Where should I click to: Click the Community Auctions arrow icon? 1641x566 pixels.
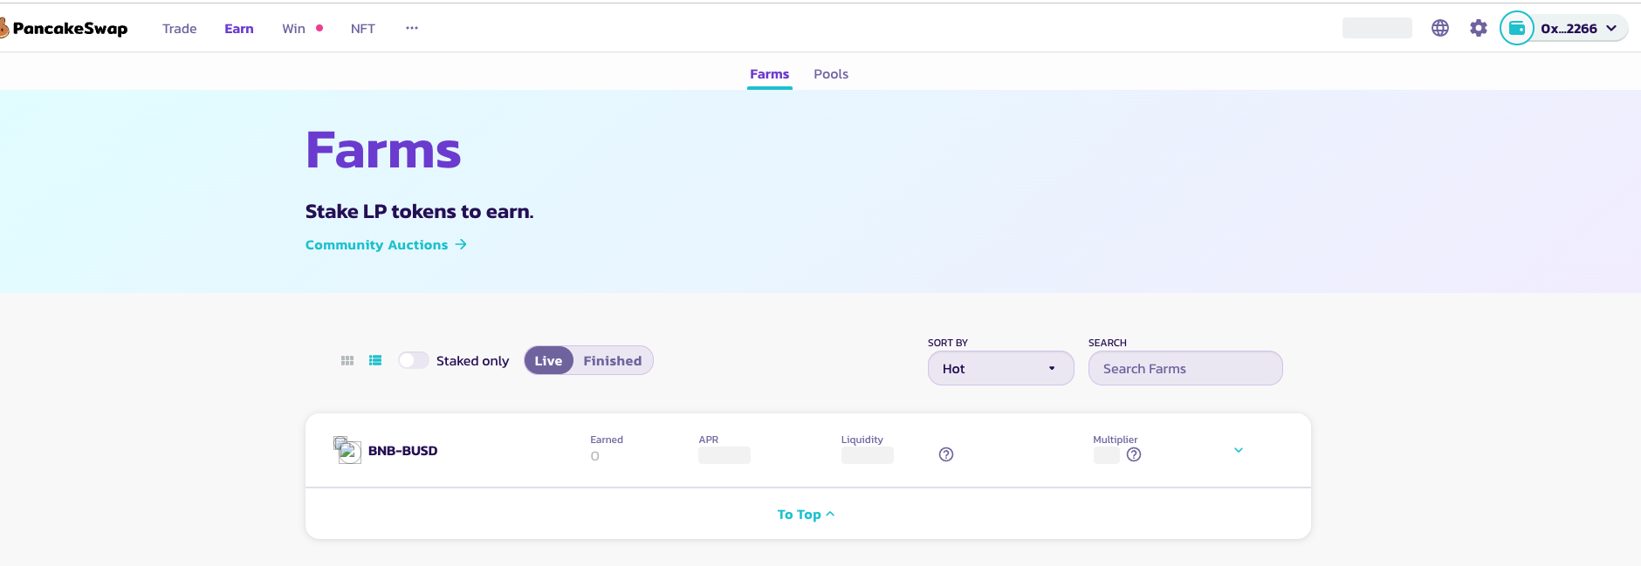tap(461, 245)
